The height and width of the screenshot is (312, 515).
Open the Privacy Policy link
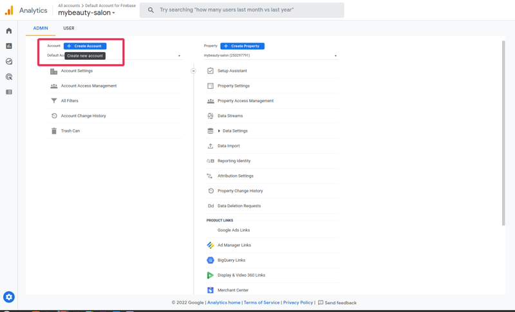pyautogui.click(x=298, y=302)
